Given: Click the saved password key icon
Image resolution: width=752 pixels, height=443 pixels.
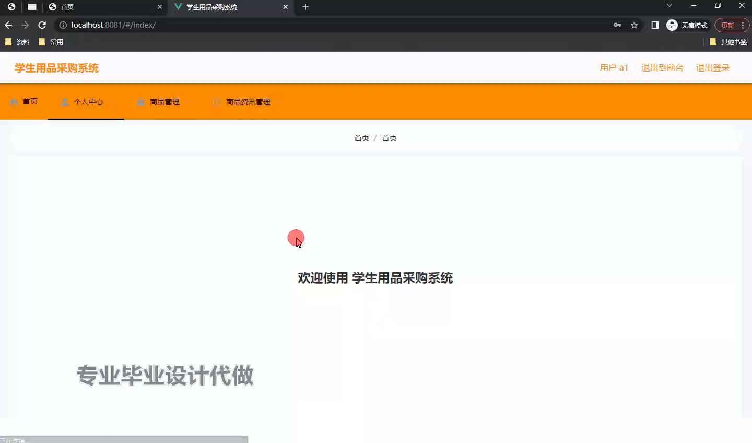Looking at the screenshot, I should [617, 25].
